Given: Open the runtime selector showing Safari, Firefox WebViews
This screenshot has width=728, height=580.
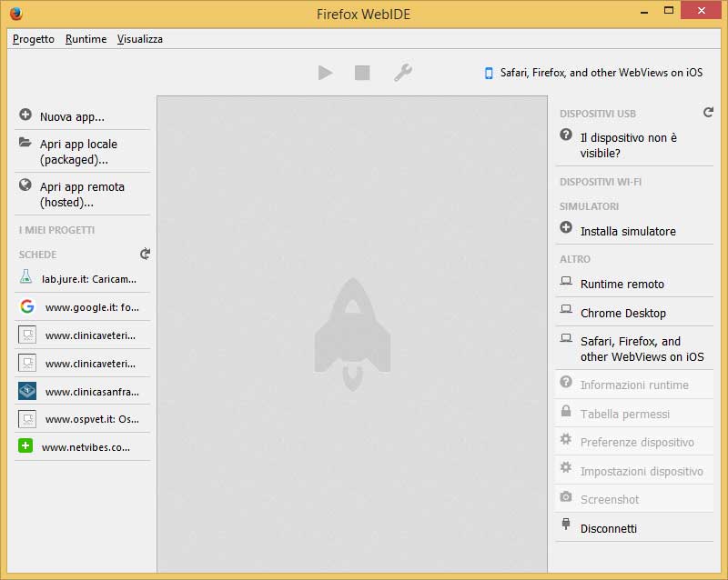Looking at the screenshot, I should (594, 73).
